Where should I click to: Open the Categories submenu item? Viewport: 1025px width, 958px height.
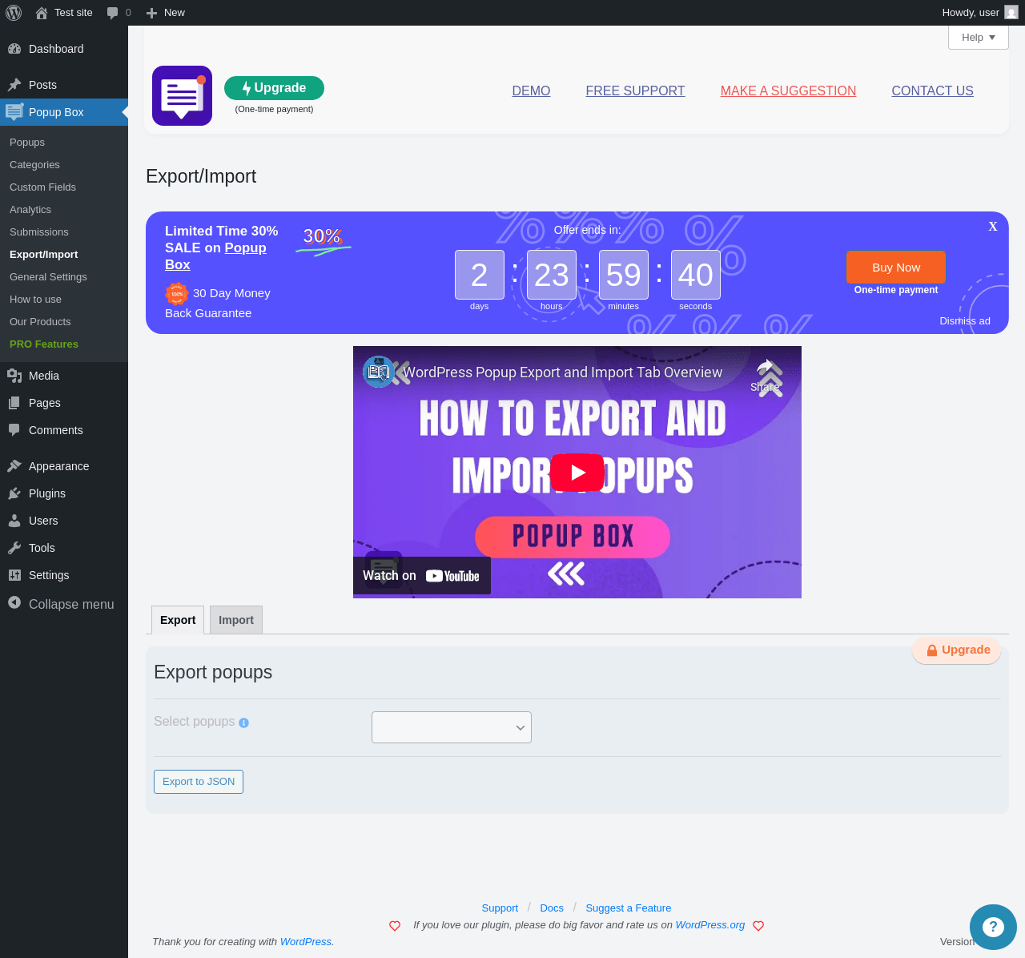pyautogui.click(x=34, y=165)
